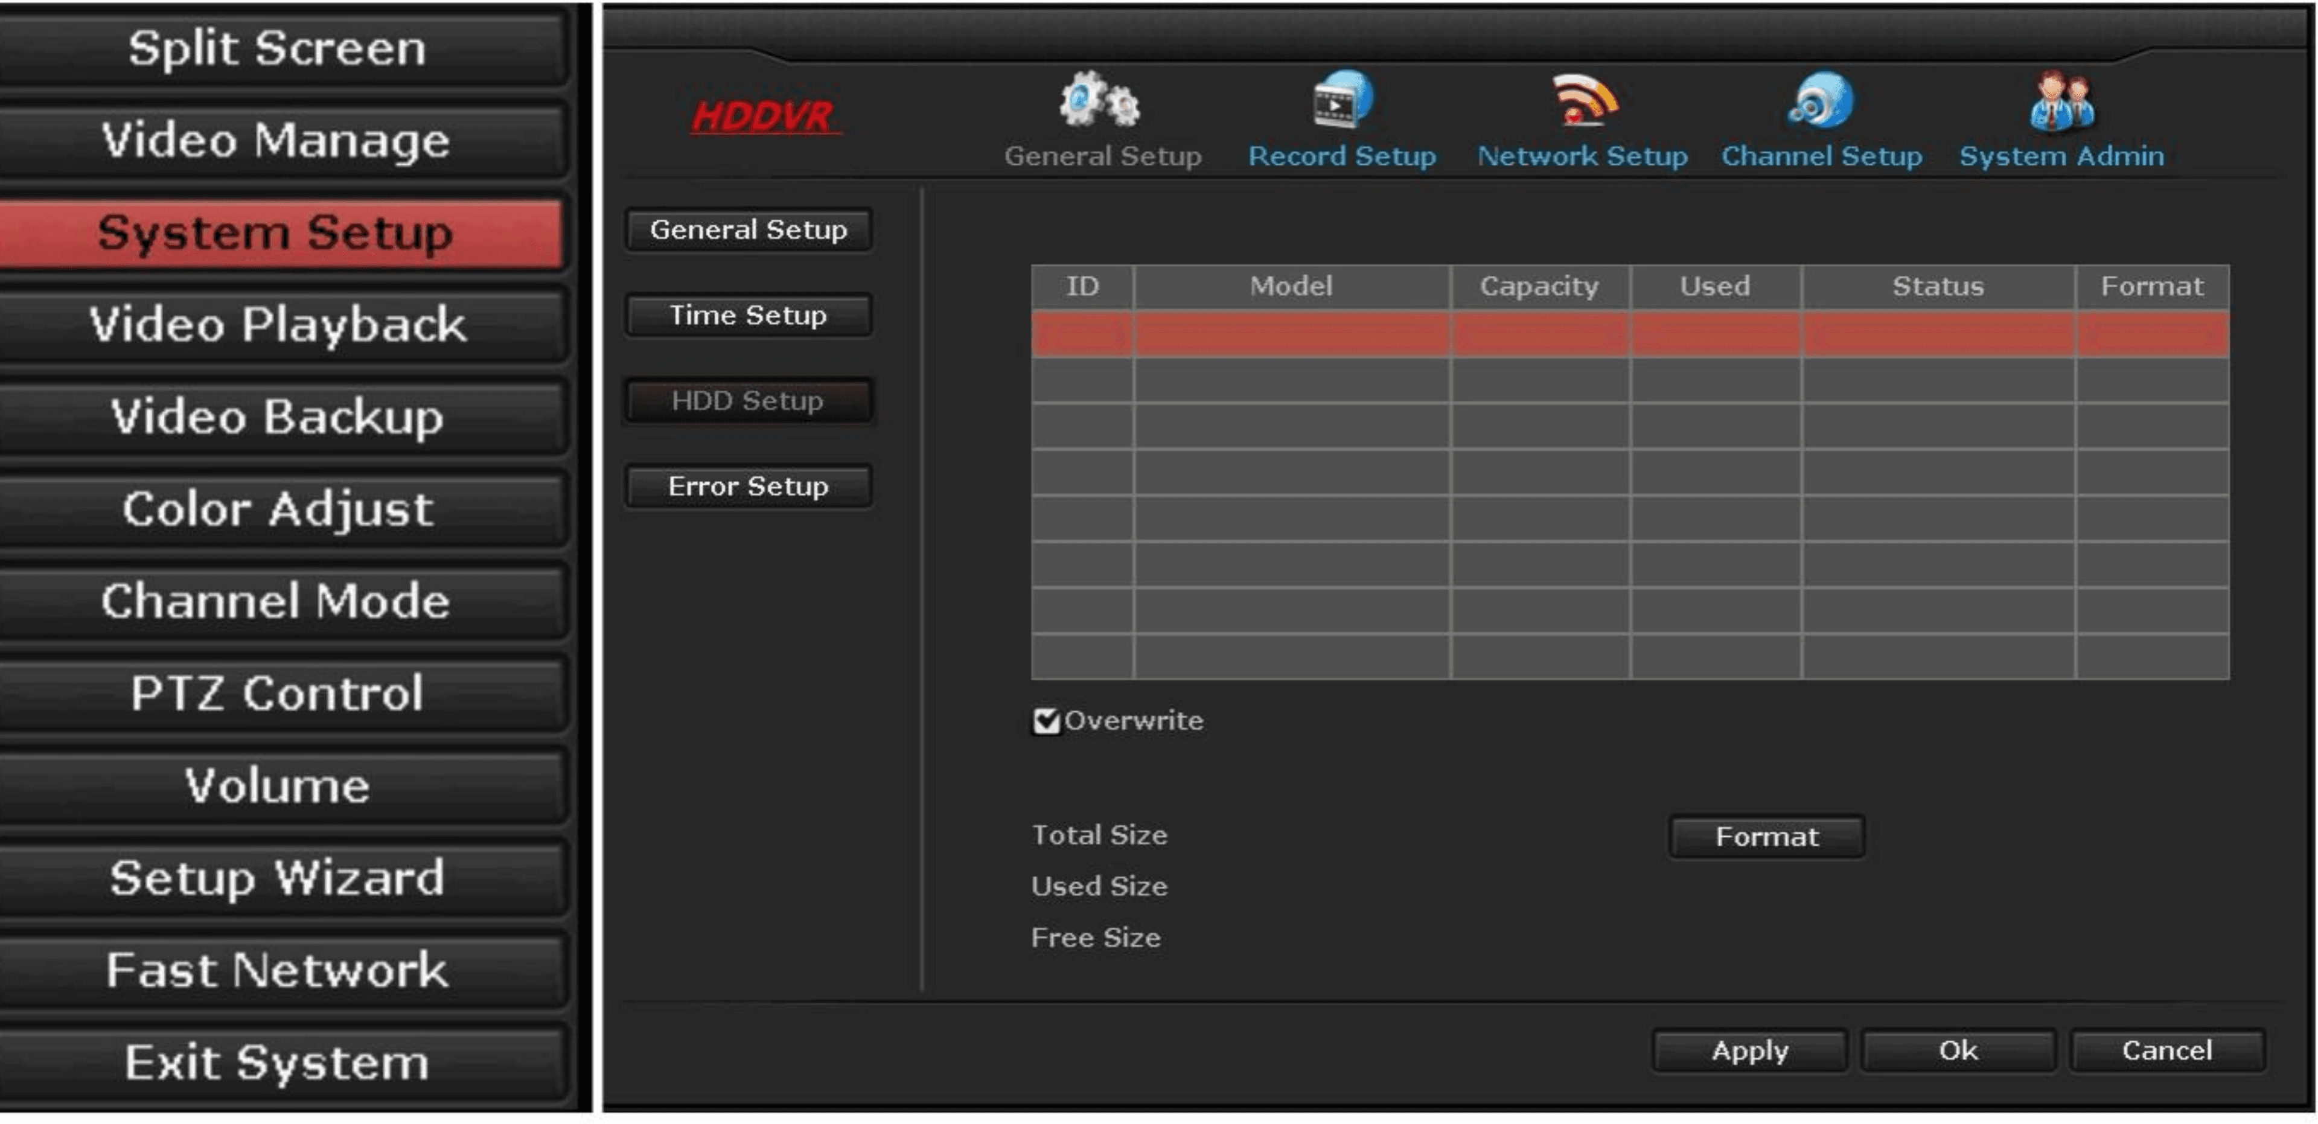Switch to the Channel Setup tab label
This screenshot has width=2318, height=1124.
coord(1821,156)
